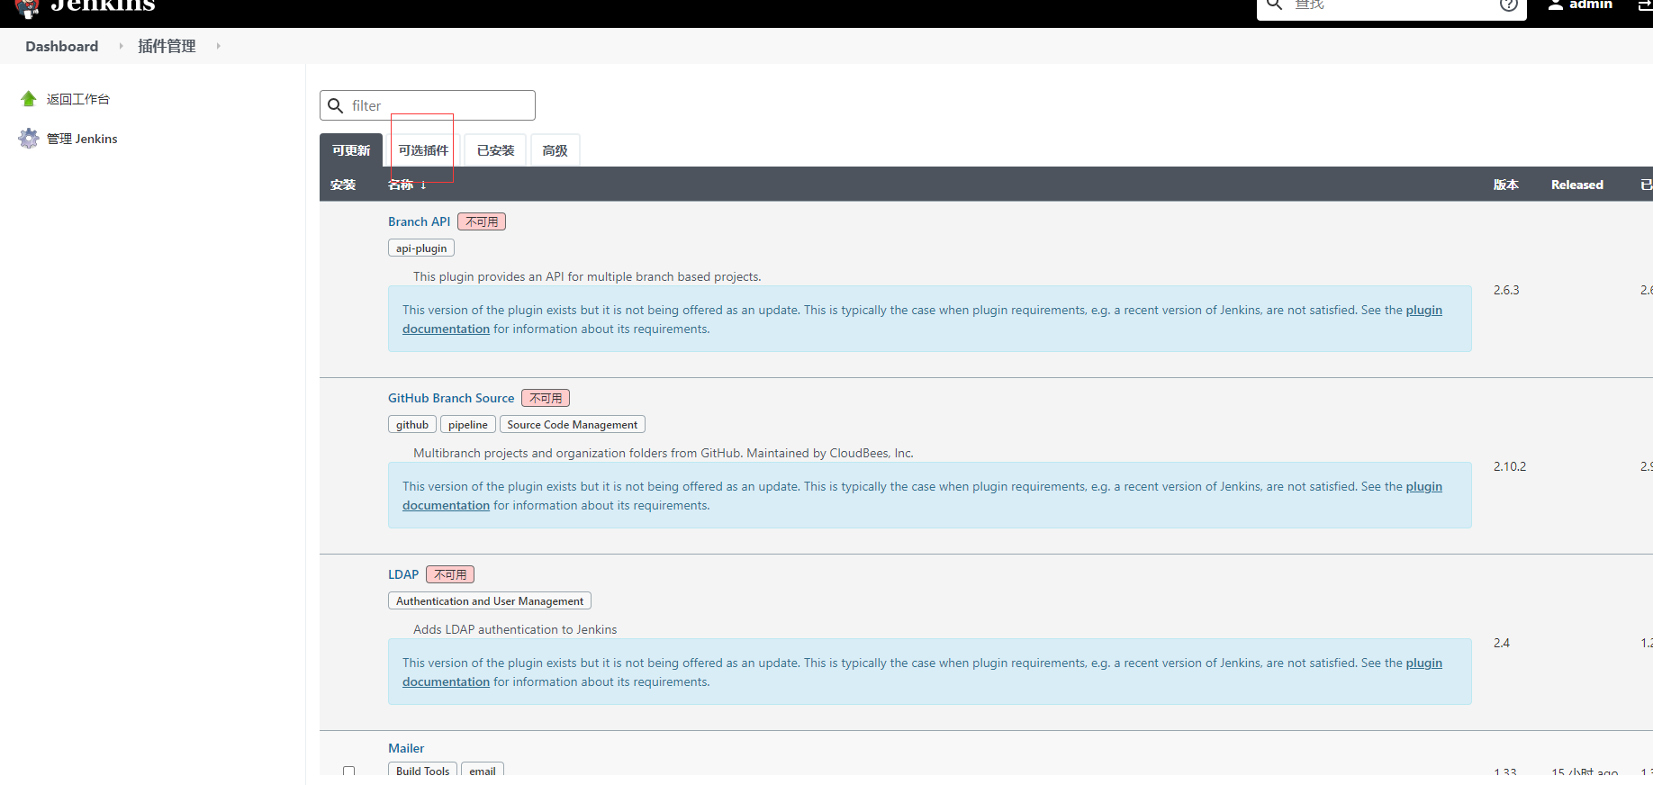The image size is (1653, 785).
Task: Click the magnifier icon in the filter box
Action: pyautogui.click(x=336, y=106)
